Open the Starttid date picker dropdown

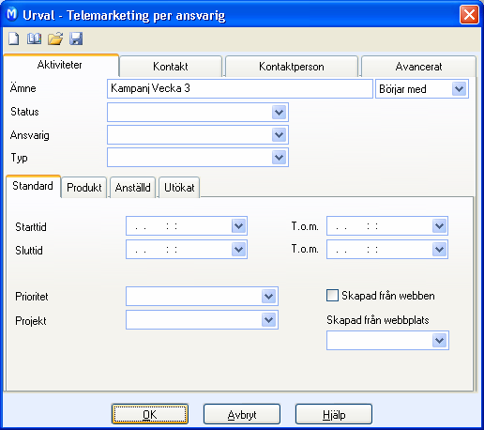tap(238, 225)
